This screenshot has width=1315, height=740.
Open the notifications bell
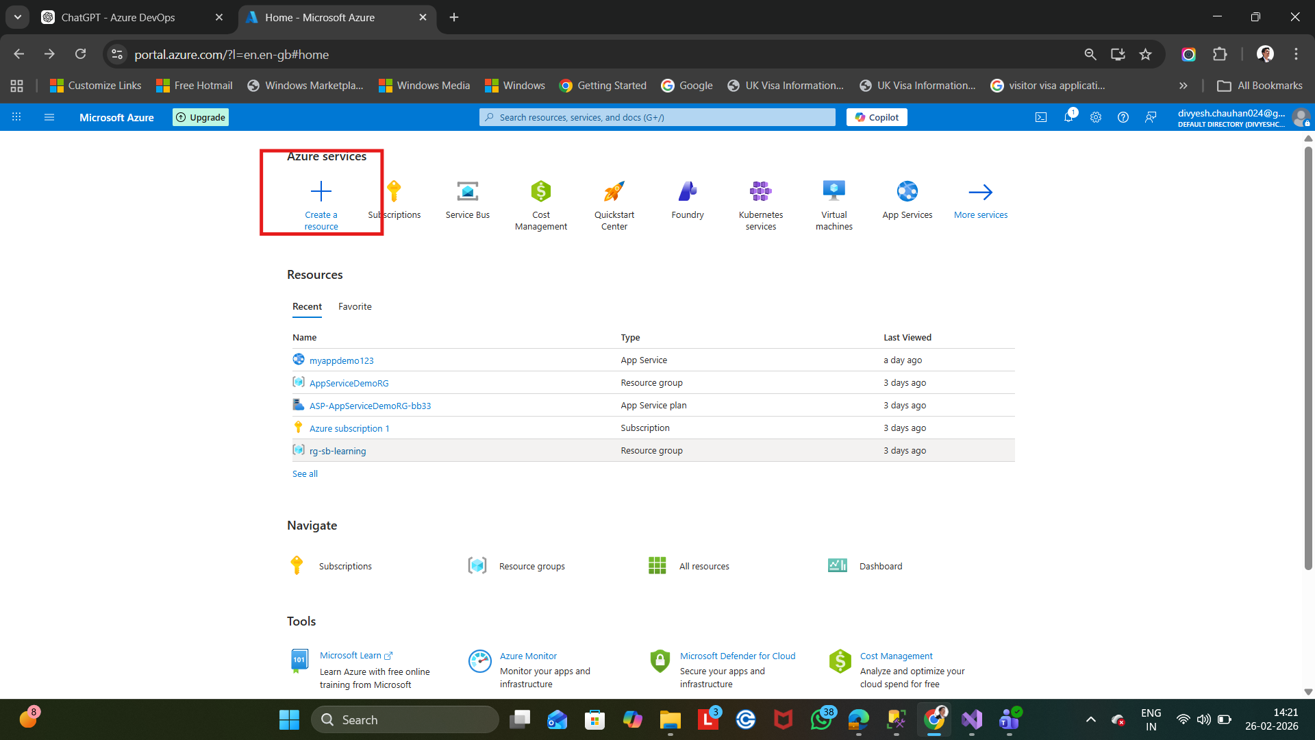click(1068, 117)
